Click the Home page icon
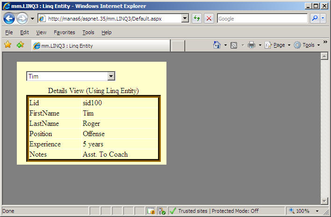 (217, 45)
